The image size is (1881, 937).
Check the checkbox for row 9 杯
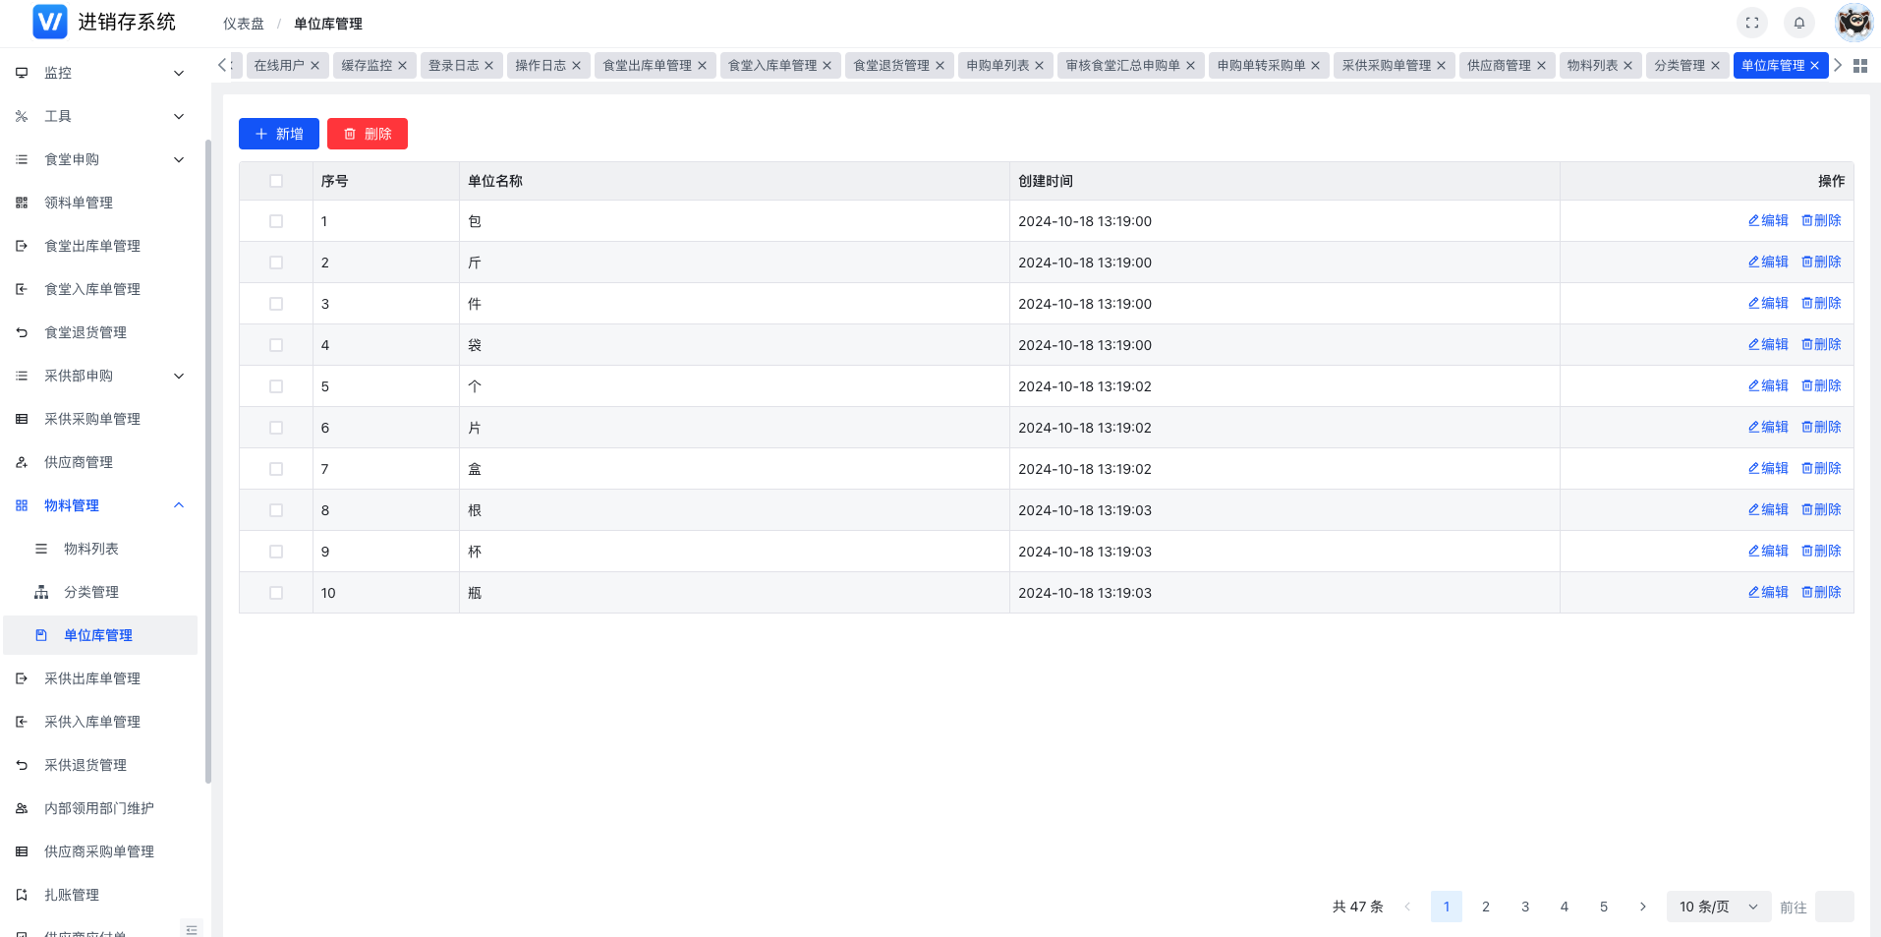pos(276,552)
